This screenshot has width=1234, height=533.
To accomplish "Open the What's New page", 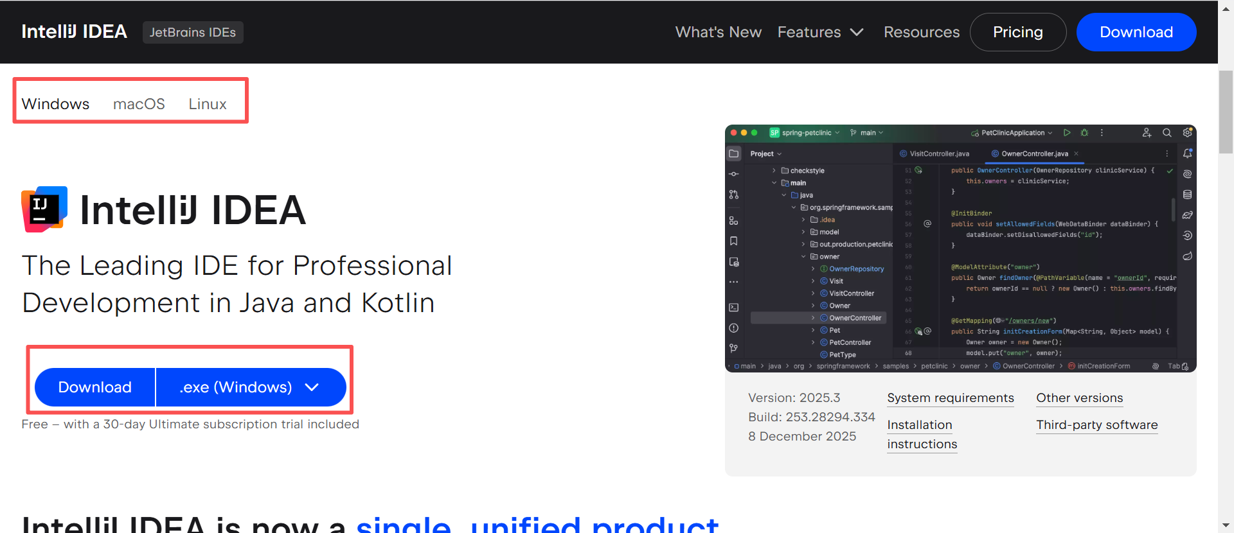I will (x=718, y=32).
